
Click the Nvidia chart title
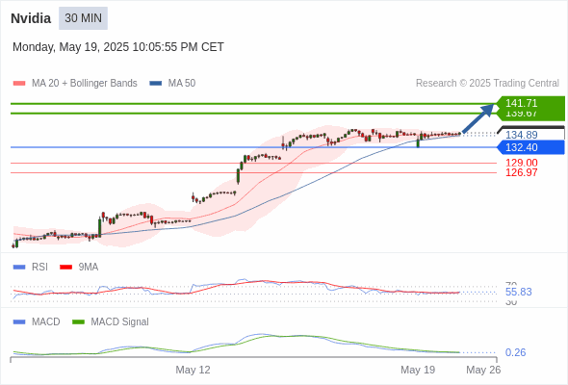pos(31,18)
